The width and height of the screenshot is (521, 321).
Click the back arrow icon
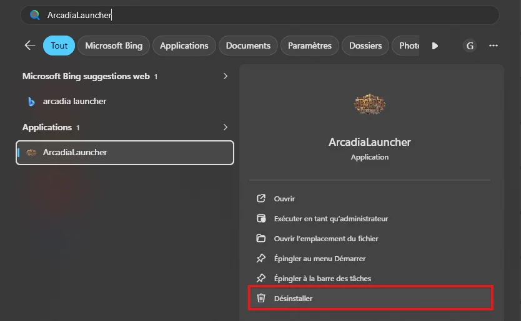click(30, 46)
